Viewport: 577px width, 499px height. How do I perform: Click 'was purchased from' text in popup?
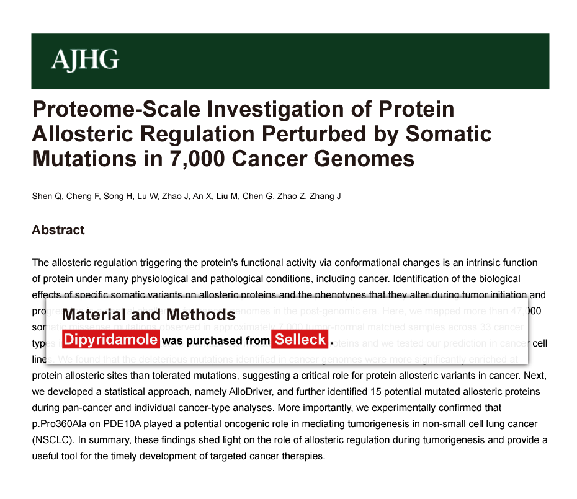[x=216, y=340]
